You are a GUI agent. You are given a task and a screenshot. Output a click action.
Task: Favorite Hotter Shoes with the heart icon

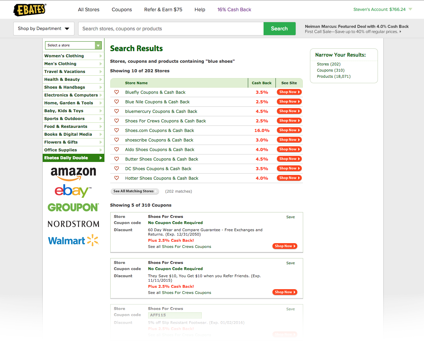[x=116, y=178]
